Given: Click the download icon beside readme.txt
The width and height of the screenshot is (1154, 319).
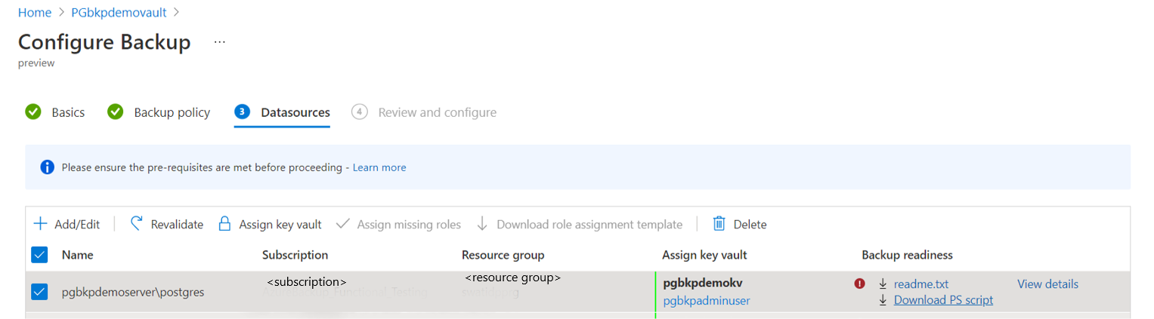Looking at the screenshot, I should point(882,284).
